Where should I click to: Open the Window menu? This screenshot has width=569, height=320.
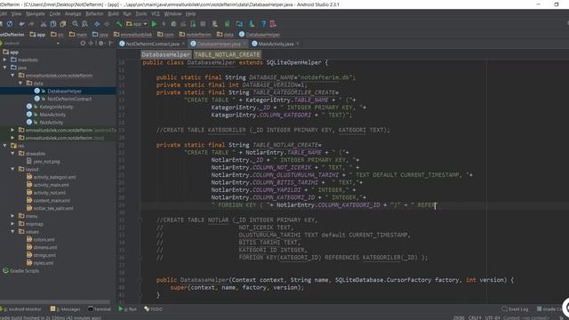coord(172,14)
